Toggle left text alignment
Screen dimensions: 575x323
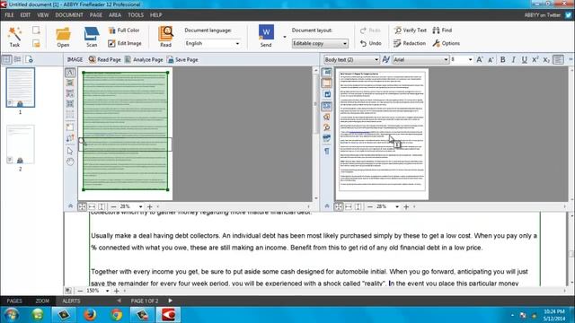click(x=558, y=59)
